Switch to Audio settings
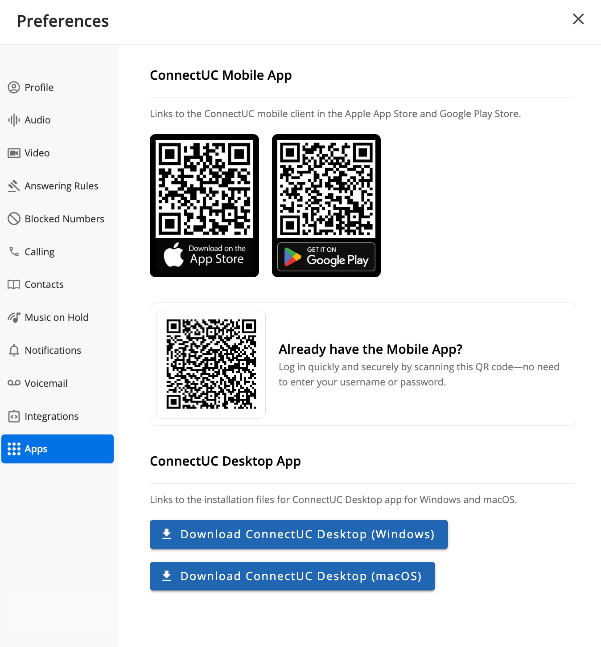 click(58, 120)
